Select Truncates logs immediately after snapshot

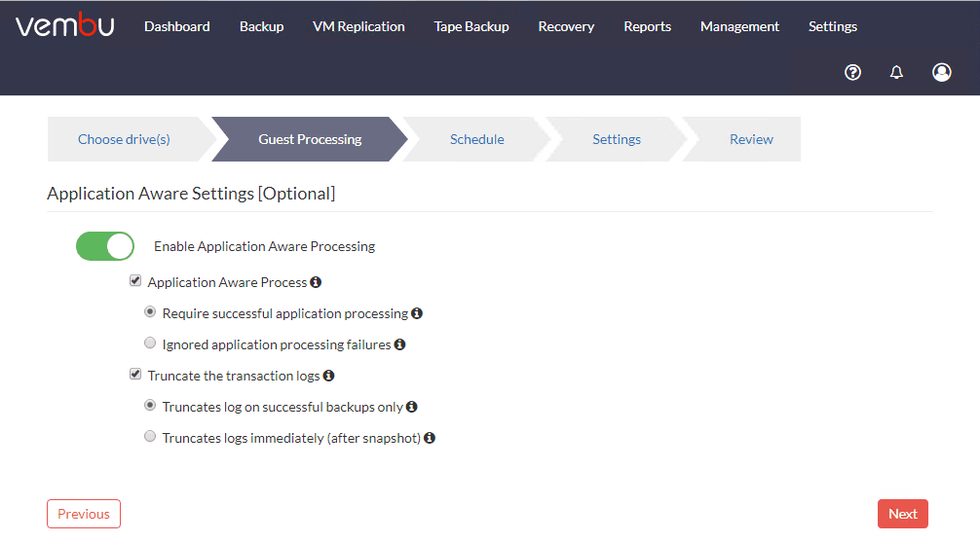coord(150,437)
